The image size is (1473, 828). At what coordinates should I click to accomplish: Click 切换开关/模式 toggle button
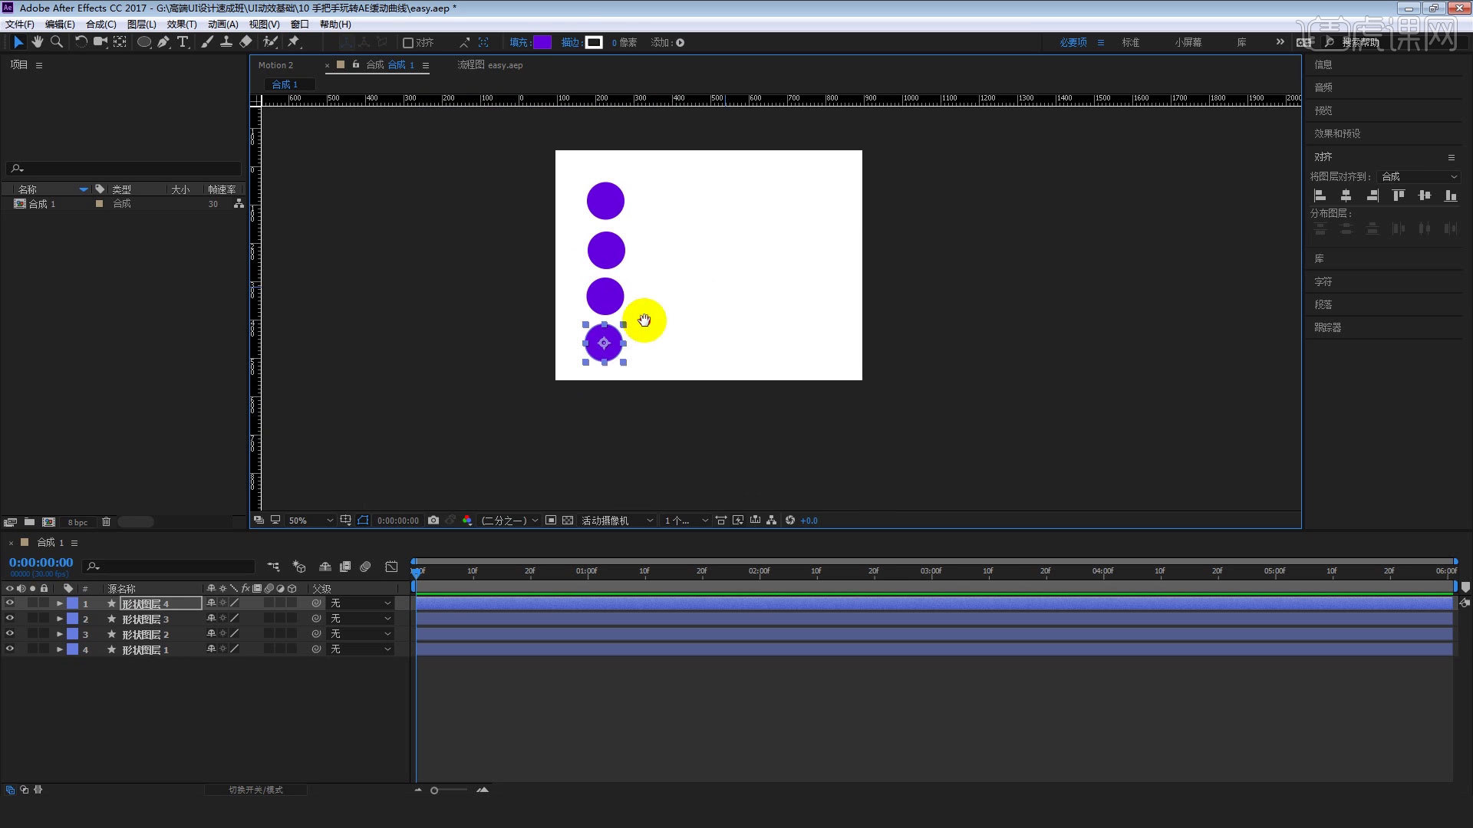[255, 790]
